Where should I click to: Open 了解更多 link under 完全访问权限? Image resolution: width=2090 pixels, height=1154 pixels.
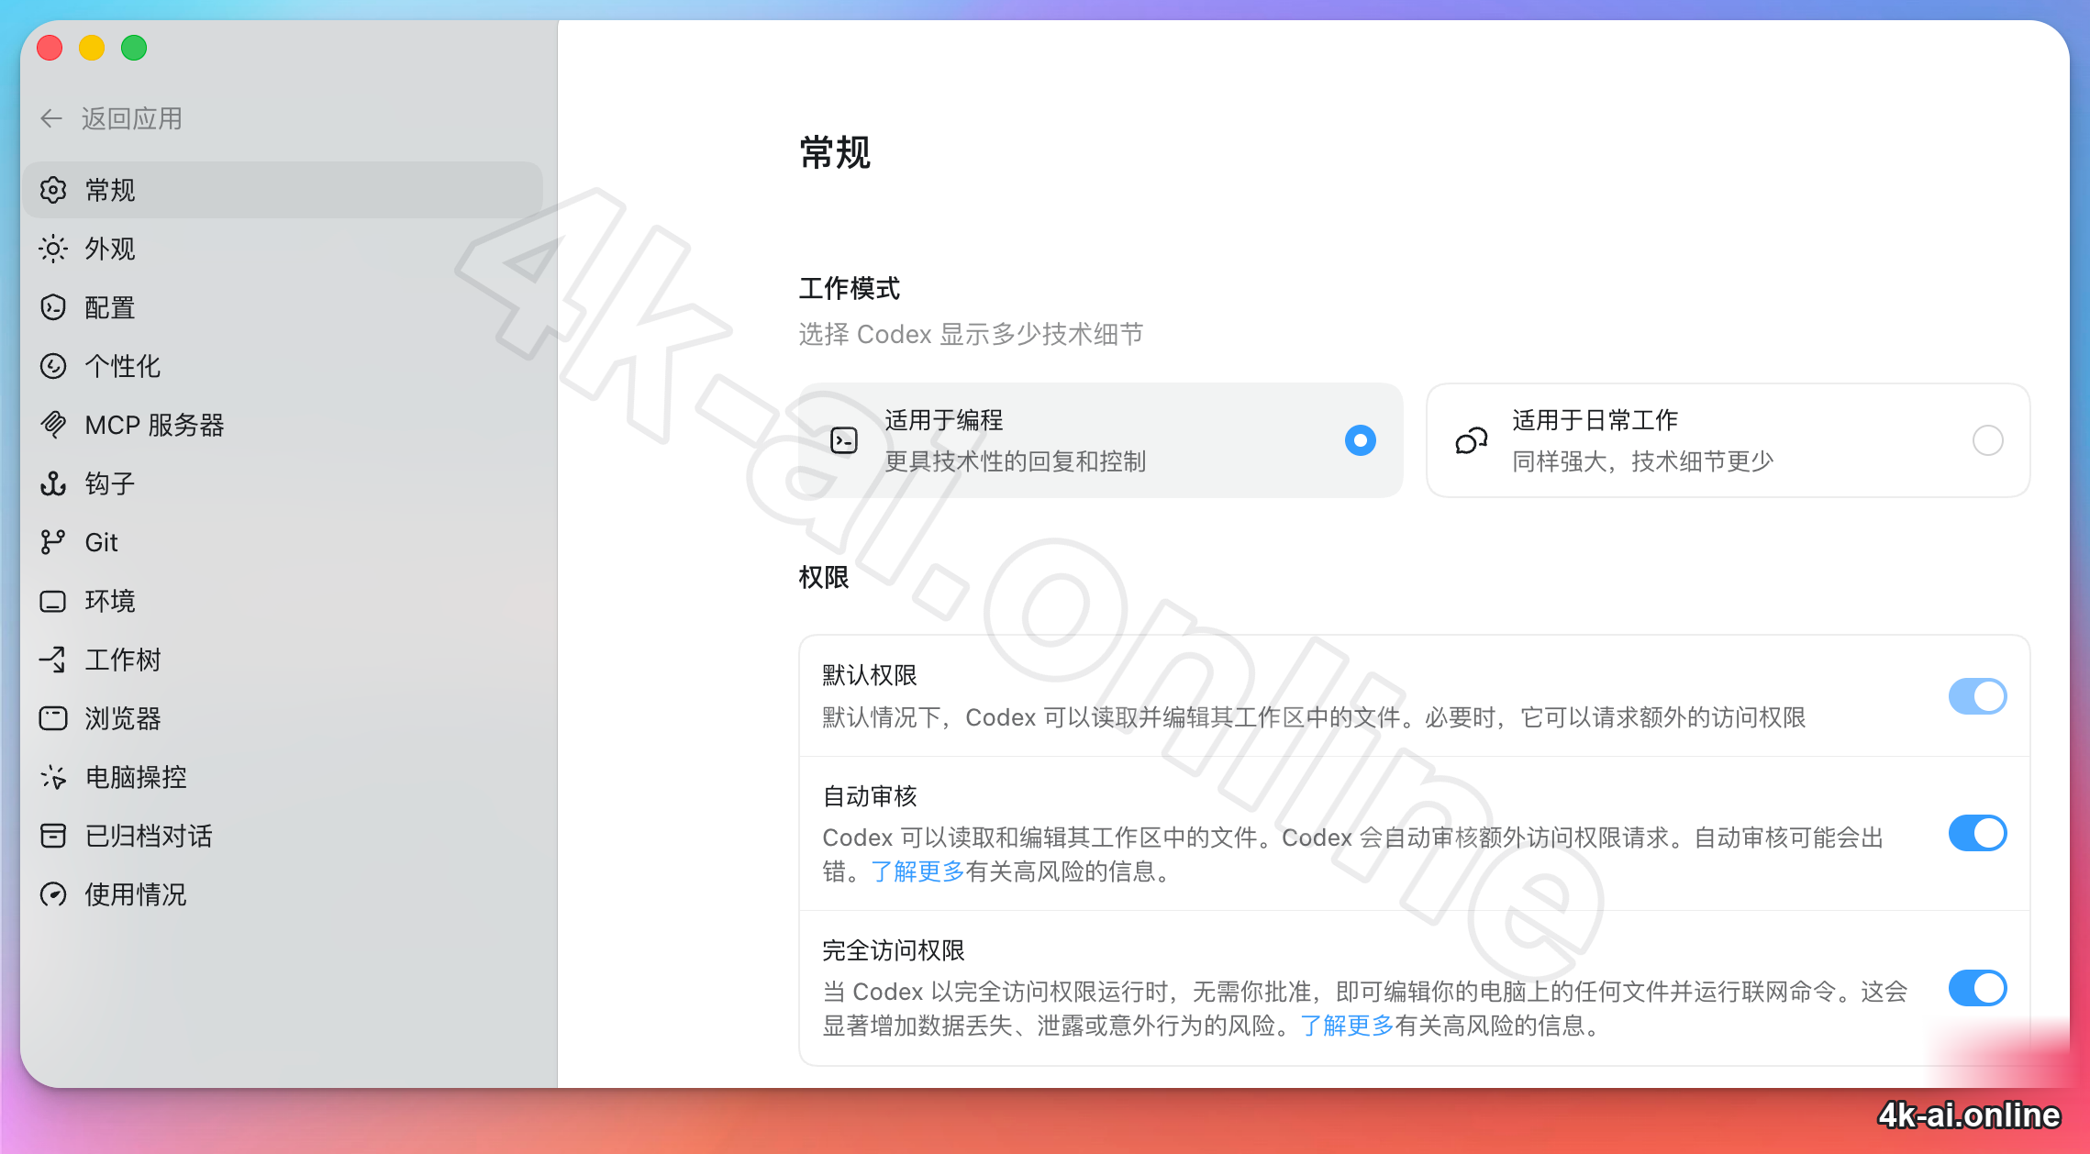pyautogui.click(x=1347, y=1026)
